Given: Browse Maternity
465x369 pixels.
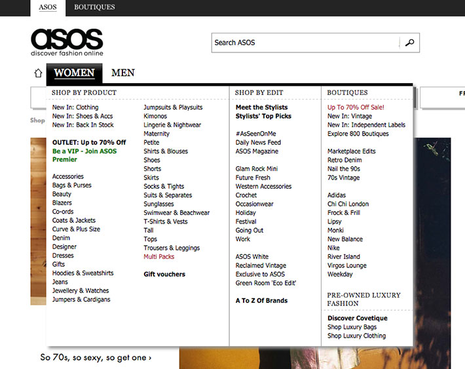Looking at the screenshot, I should click(x=157, y=134).
